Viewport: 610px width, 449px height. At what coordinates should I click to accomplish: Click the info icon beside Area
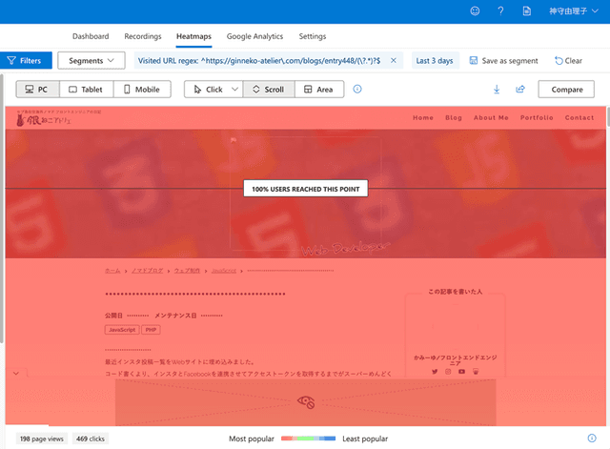357,89
